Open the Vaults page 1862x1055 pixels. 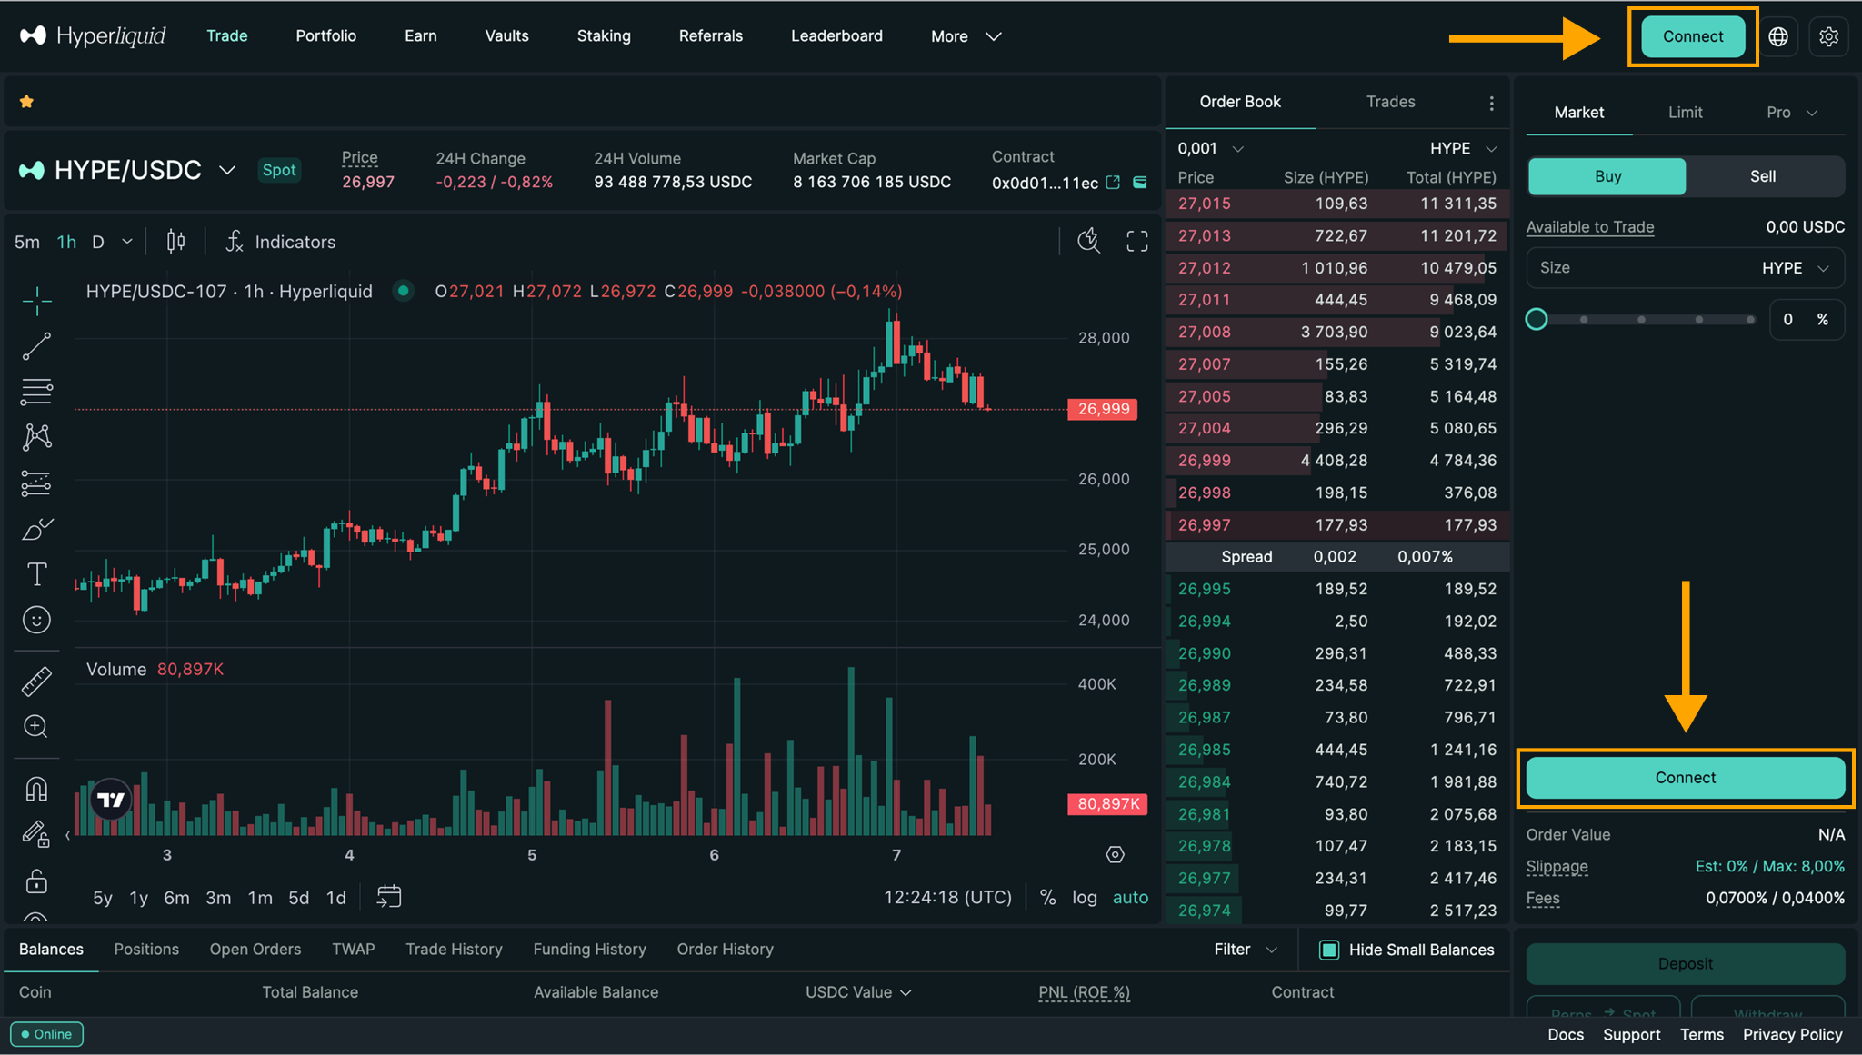coord(506,35)
